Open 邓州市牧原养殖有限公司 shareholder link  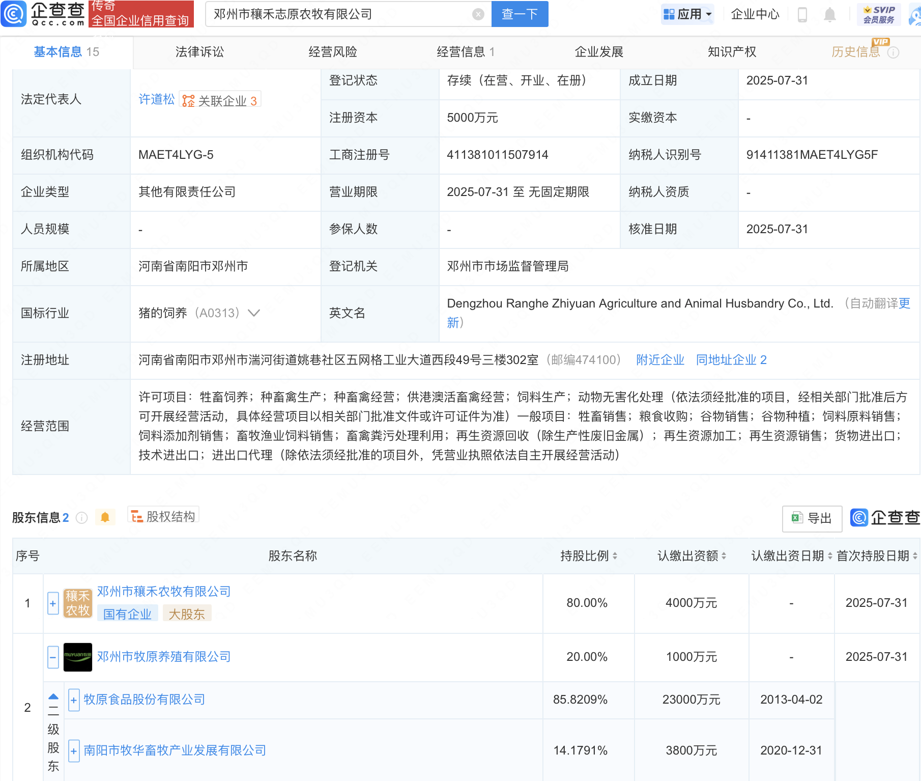164,657
